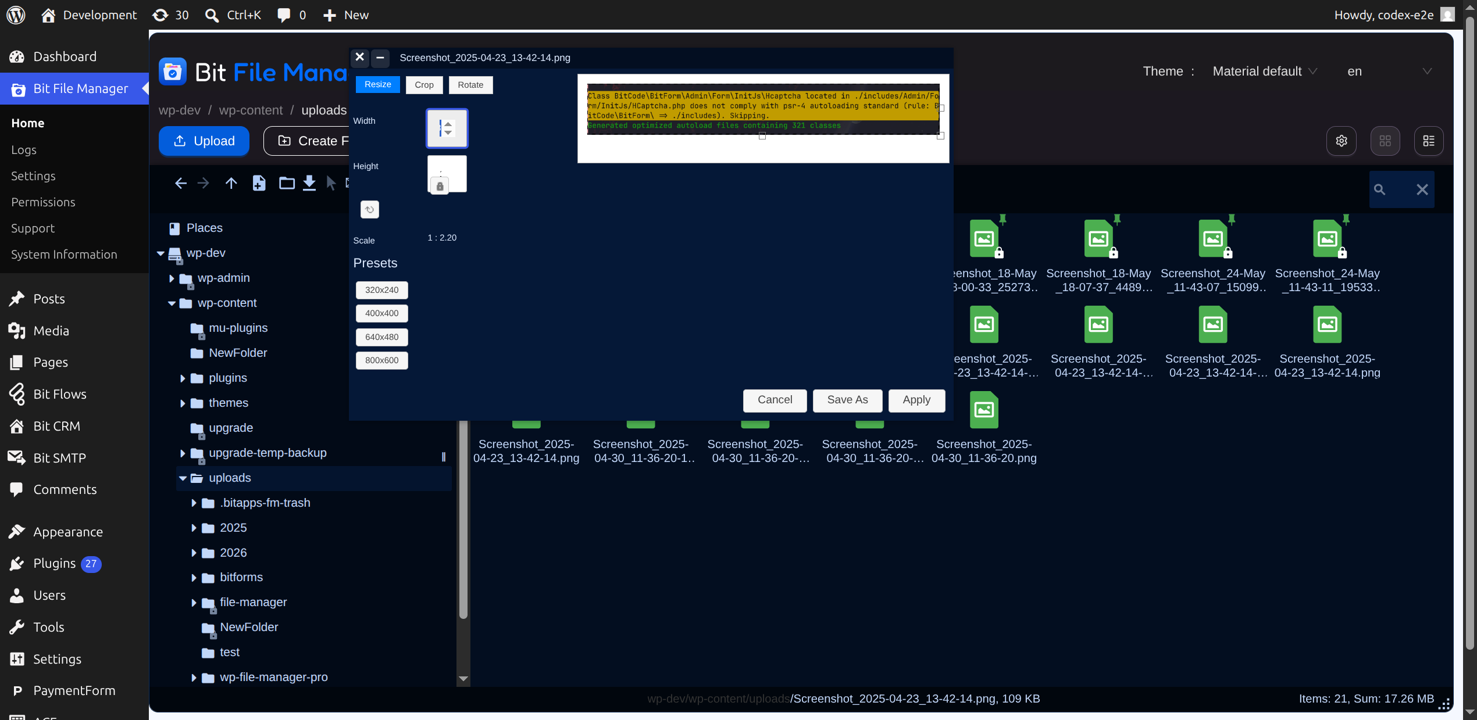Switch to the Rotate tab
This screenshot has width=1477, height=720.
tap(470, 85)
